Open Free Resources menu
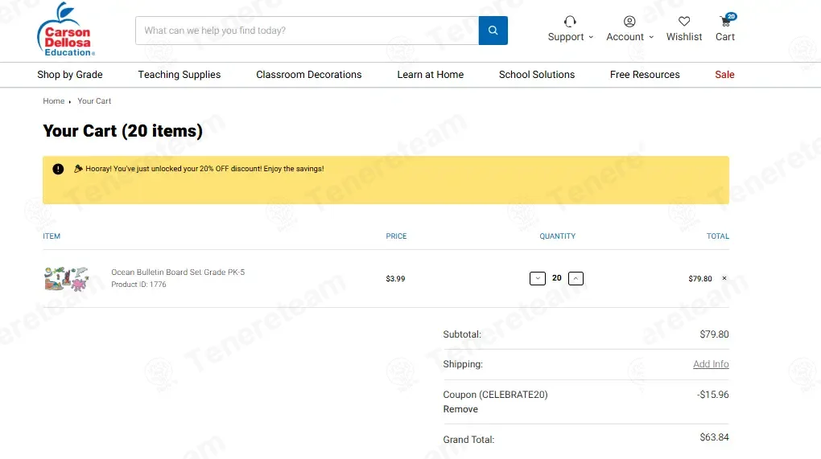Image resolution: width=821 pixels, height=459 pixels. tap(645, 75)
